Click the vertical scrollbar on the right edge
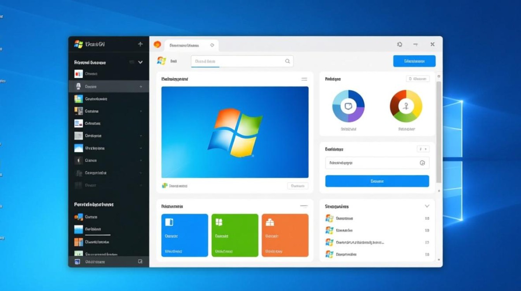The height and width of the screenshot is (291, 521). pos(438,132)
